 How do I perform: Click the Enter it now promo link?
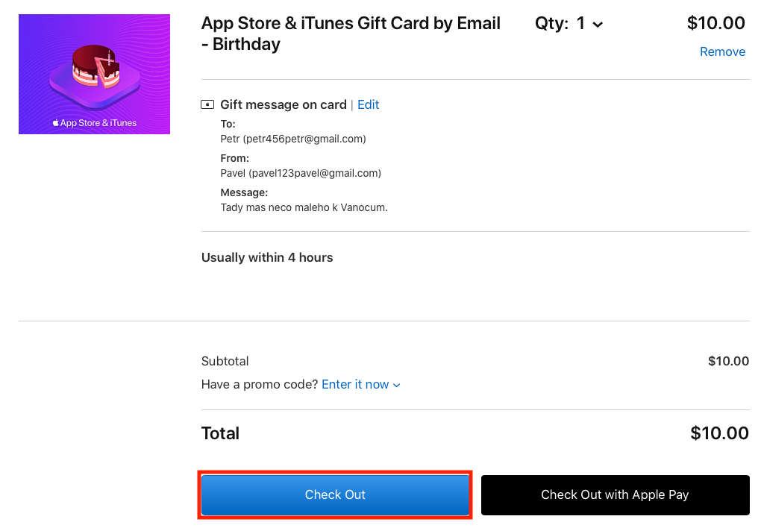[x=355, y=384]
